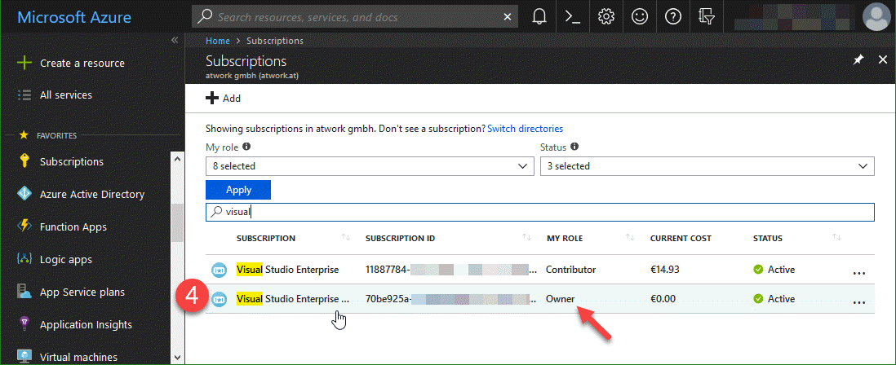Open the Visual Studio Enterprise subscription costing €0.00
Screen dimensions: 896x365
pyautogui.click(x=293, y=298)
